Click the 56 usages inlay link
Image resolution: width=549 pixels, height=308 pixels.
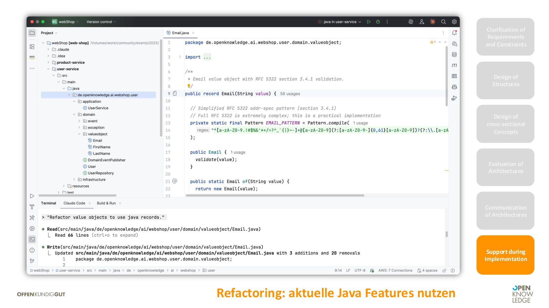[290, 94]
